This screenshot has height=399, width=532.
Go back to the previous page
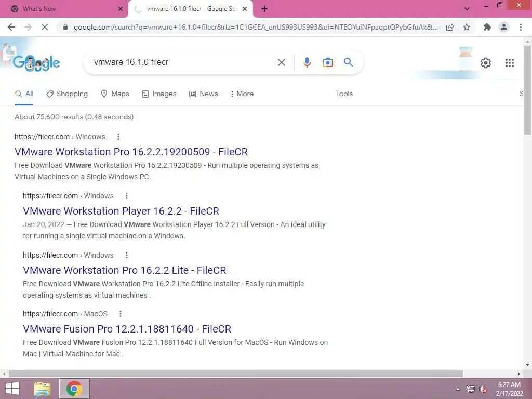(x=11, y=27)
